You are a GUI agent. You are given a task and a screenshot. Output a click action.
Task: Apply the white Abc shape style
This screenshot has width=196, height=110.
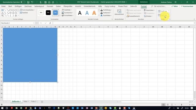click(41, 13)
